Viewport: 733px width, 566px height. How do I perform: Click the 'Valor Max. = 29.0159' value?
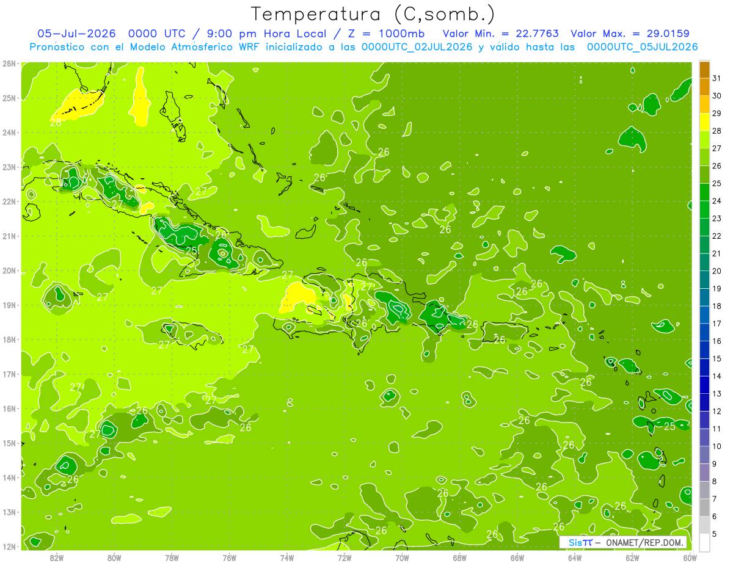pos(630,34)
